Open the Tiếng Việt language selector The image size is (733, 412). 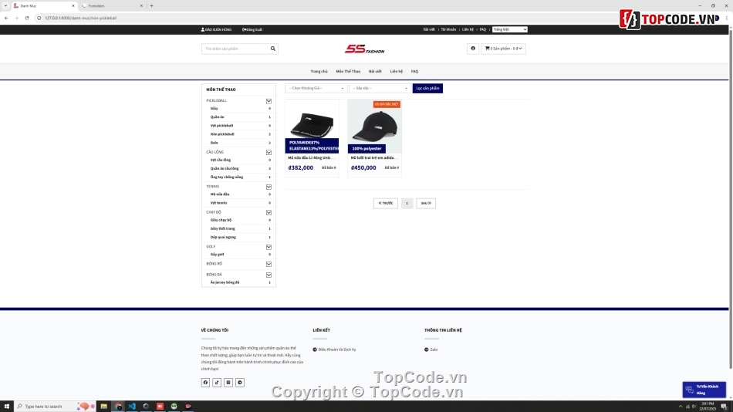click(509, 29)
